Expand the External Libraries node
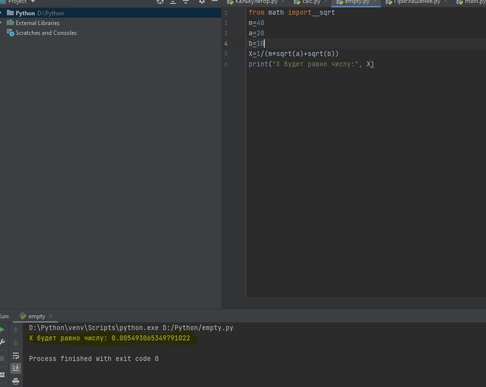 coord(1,23)
